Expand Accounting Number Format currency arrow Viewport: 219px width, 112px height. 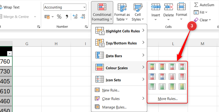[53, 17]
